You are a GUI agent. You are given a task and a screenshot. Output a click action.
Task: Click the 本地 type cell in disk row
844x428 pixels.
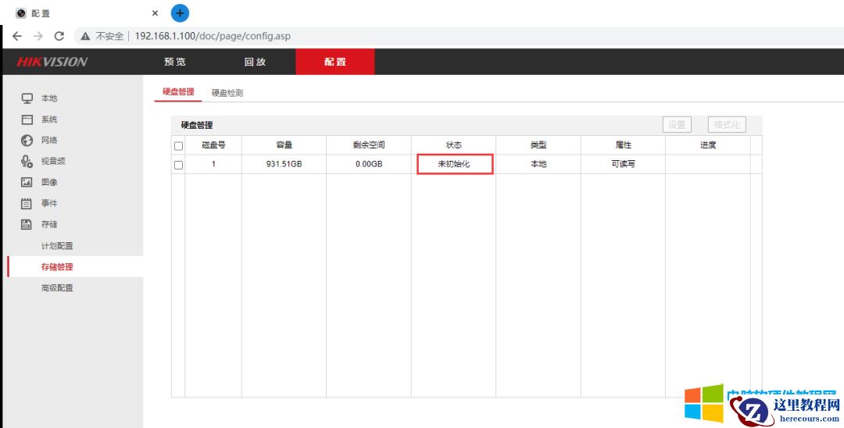[538, 164]
